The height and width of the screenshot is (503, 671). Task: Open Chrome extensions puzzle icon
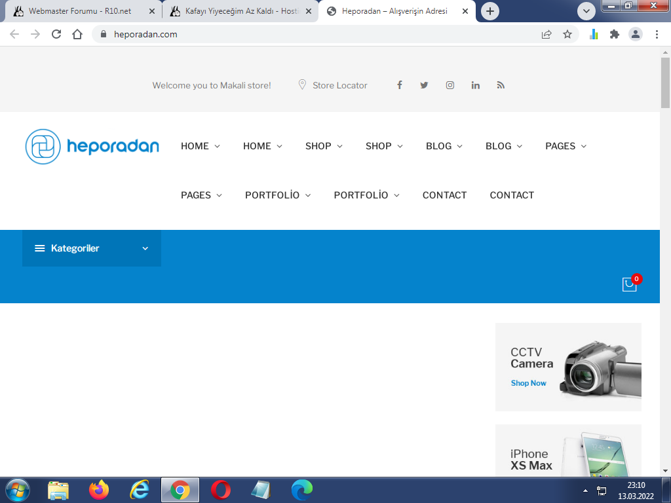[615, 34]
